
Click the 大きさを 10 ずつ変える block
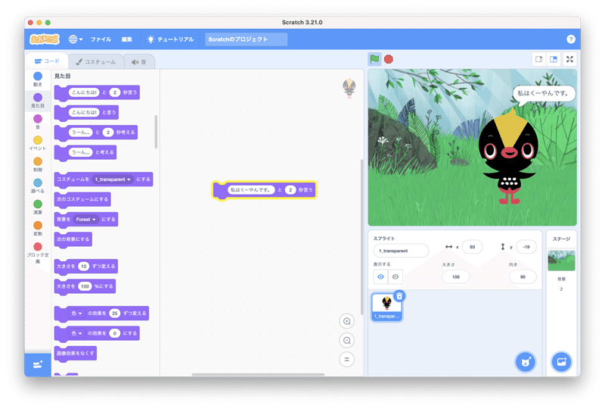85,267
